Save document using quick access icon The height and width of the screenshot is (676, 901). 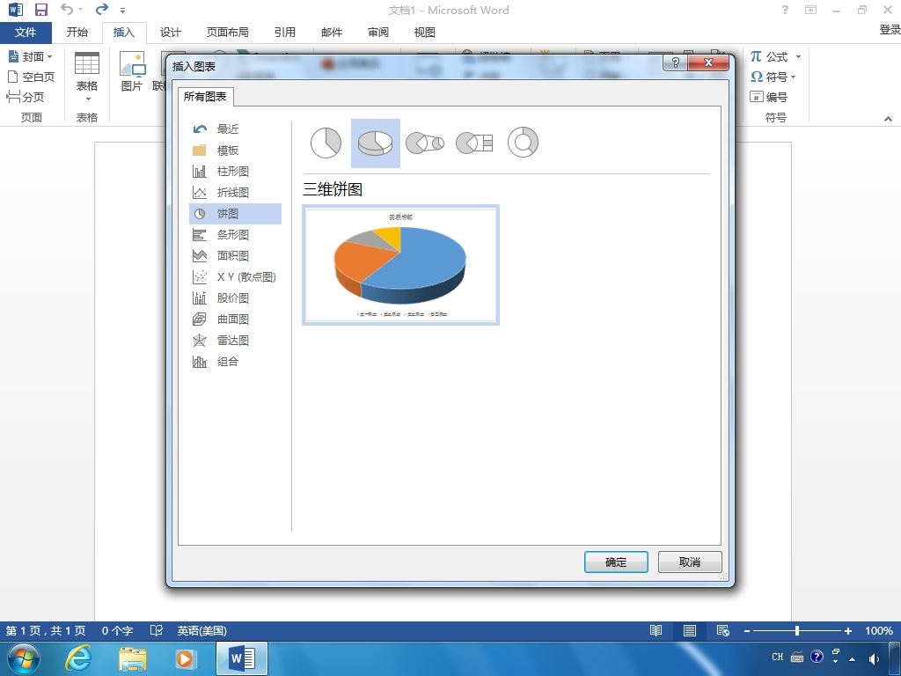coord(40,10)
